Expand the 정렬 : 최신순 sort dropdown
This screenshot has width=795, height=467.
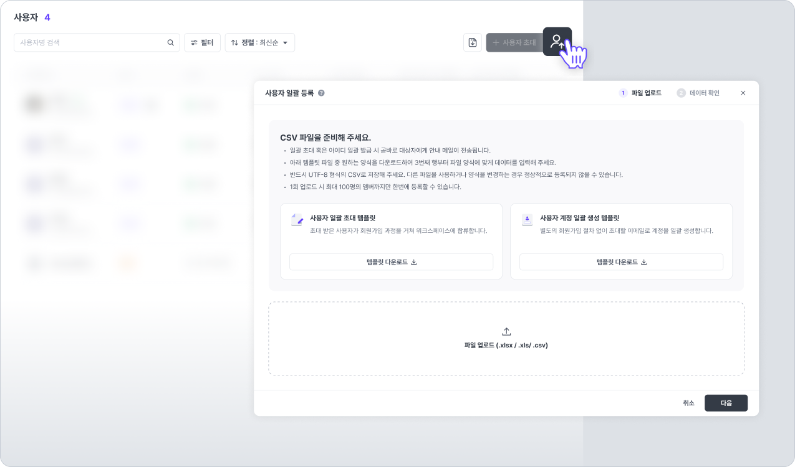[259, 42]
